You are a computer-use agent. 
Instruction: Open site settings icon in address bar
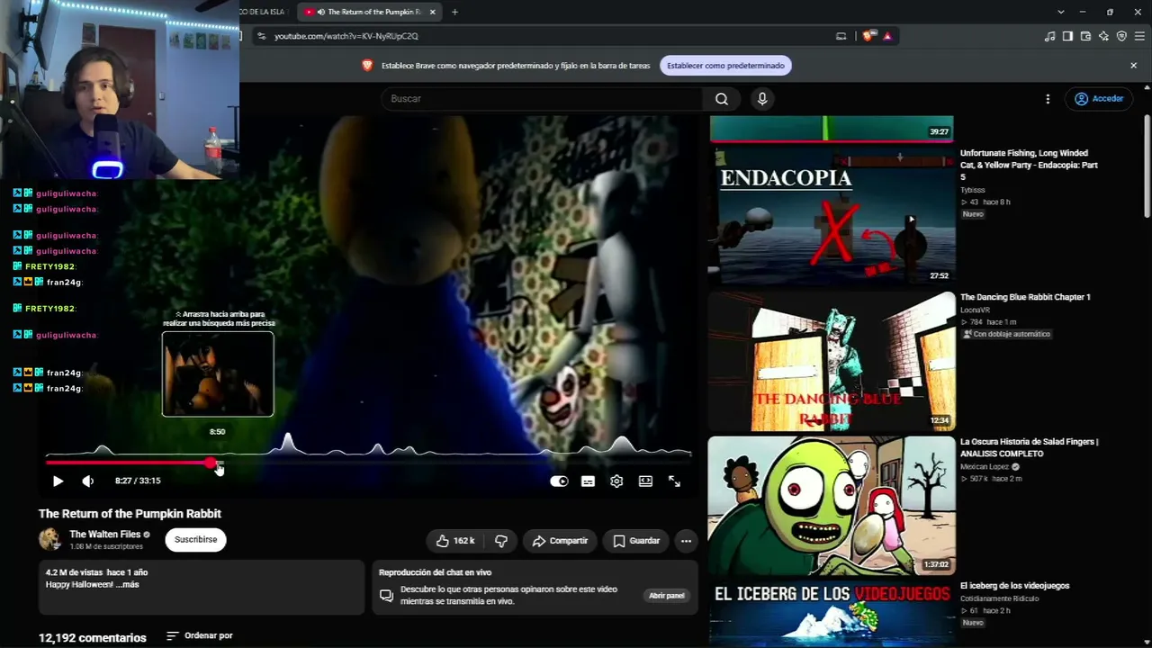pyautogui.click(x=261, y=36)
